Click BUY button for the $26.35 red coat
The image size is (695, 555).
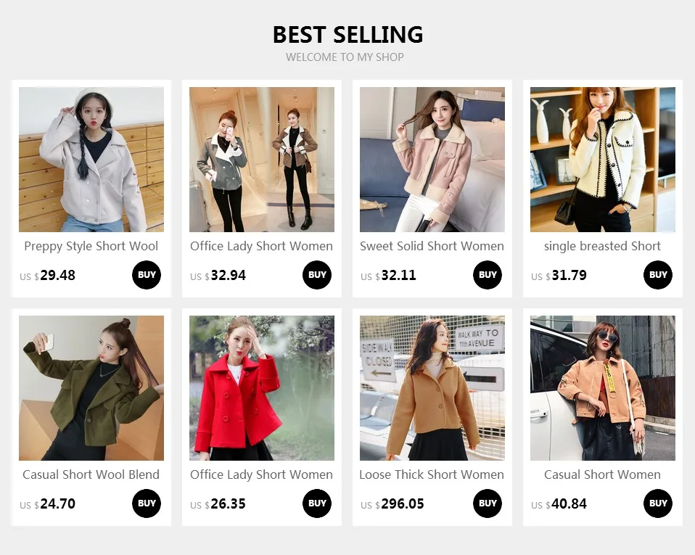click(x=317, y=503)
